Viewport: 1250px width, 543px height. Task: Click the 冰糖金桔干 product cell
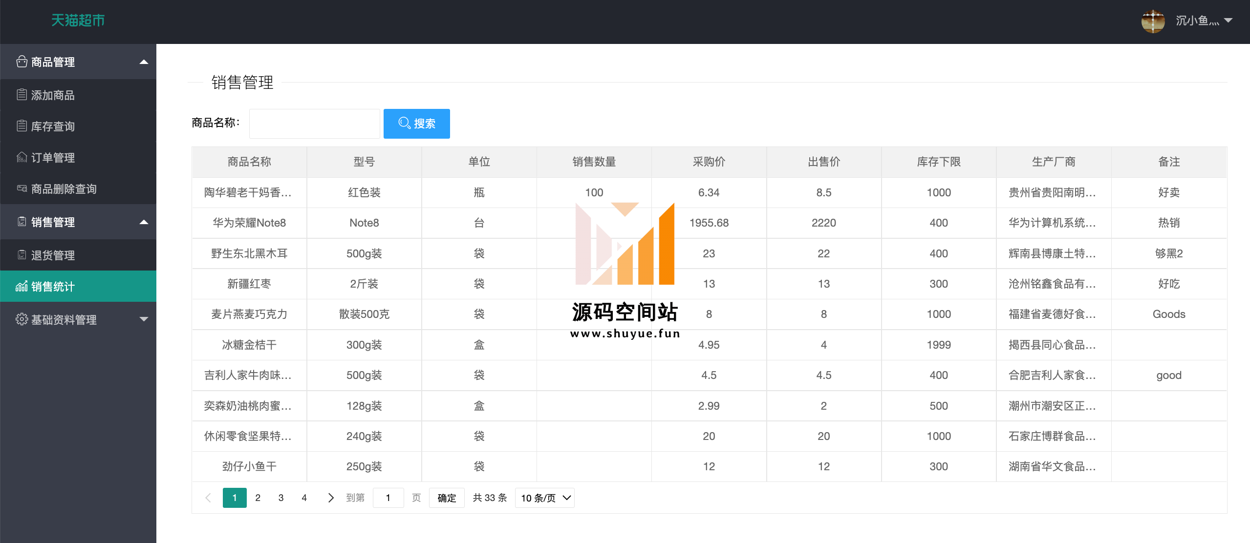[x=249, y=345]
